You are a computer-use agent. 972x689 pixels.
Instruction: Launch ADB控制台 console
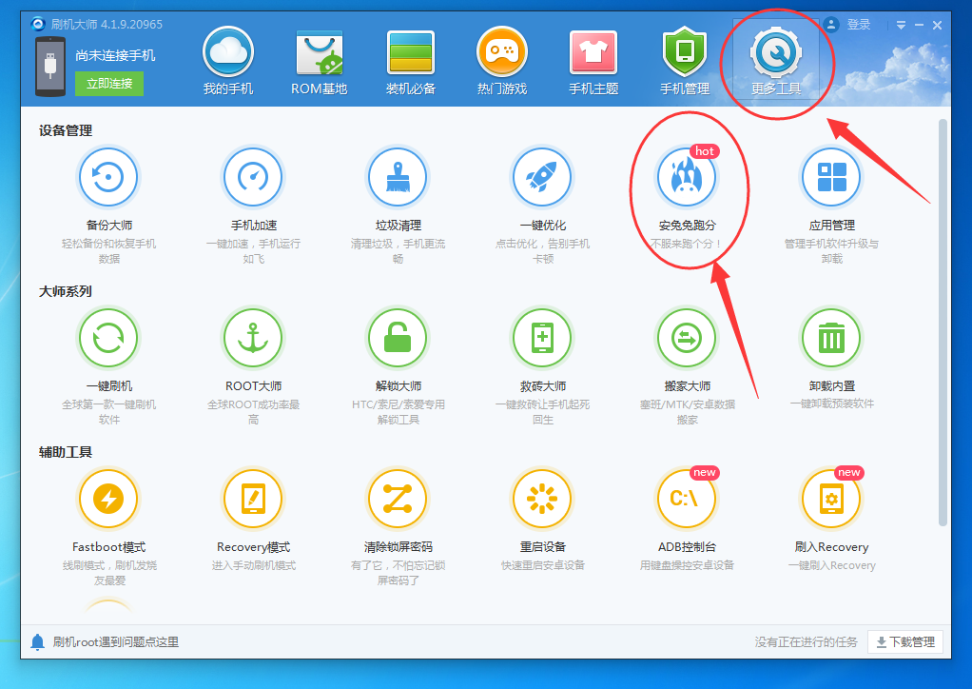click(x=687, y=498)
